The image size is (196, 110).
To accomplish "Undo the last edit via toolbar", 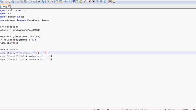I will tap(30, 2).
